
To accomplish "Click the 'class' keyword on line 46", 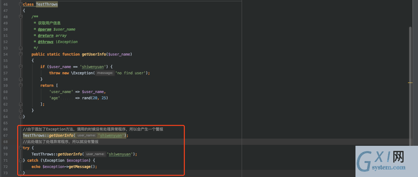I will (28, 4).
